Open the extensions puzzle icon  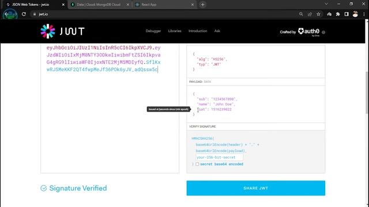pyautogui.click(x=338, y=14)
